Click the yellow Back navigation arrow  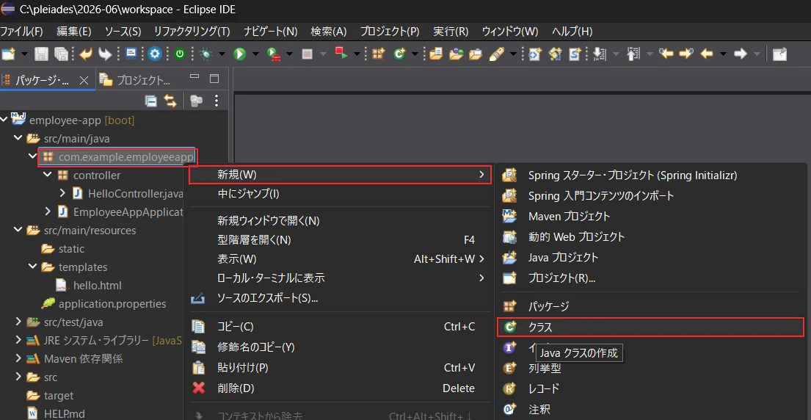(x=707, y=54)
